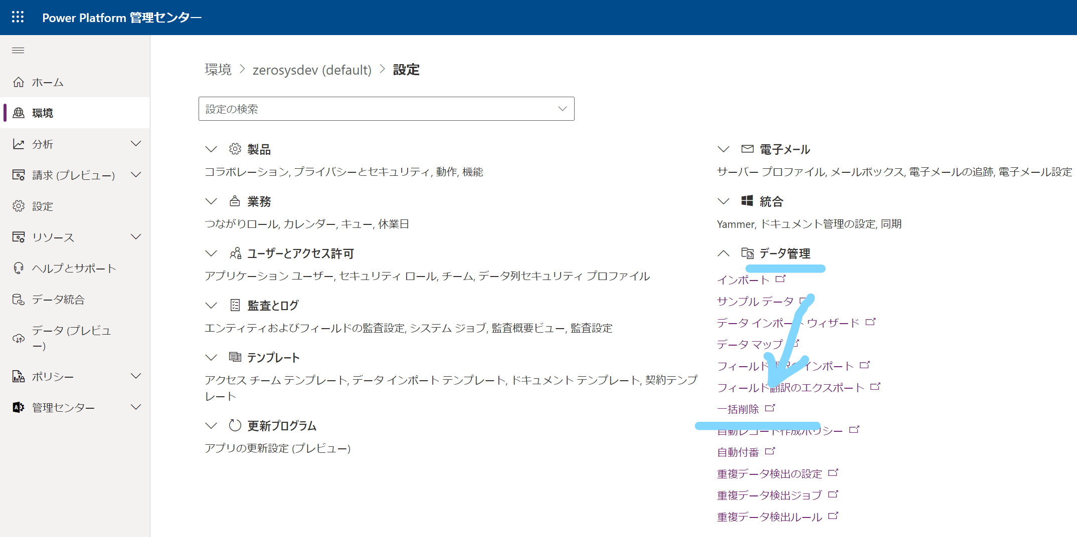Click zerosysdev (default) in the breadcrumb

click(312, 70)
